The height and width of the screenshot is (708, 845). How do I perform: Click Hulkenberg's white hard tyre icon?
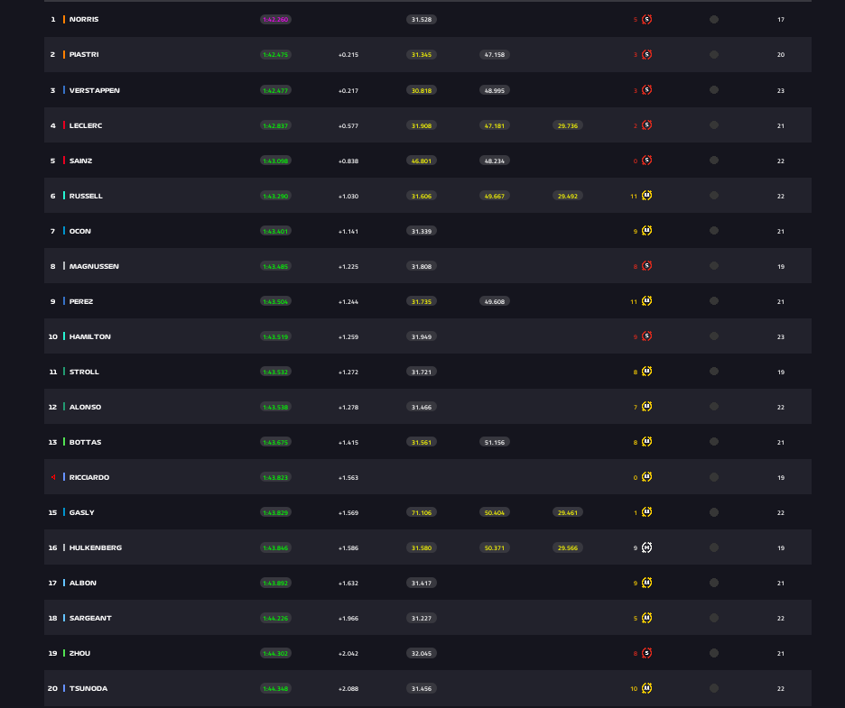(646, 547)
